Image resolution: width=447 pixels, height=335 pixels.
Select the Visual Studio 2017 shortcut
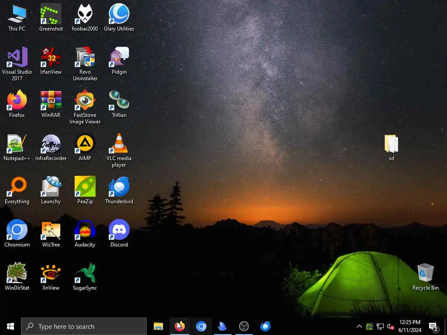point(17,64)
